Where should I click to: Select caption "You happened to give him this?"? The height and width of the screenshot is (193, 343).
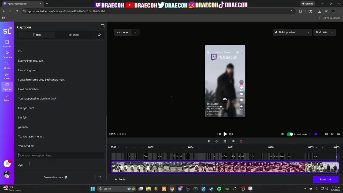pyautogui.click(x=37, y=99)
